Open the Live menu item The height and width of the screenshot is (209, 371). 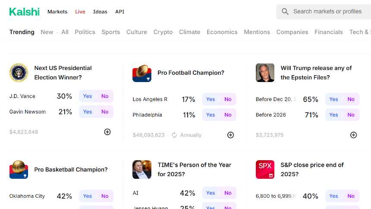coord(80,12)
